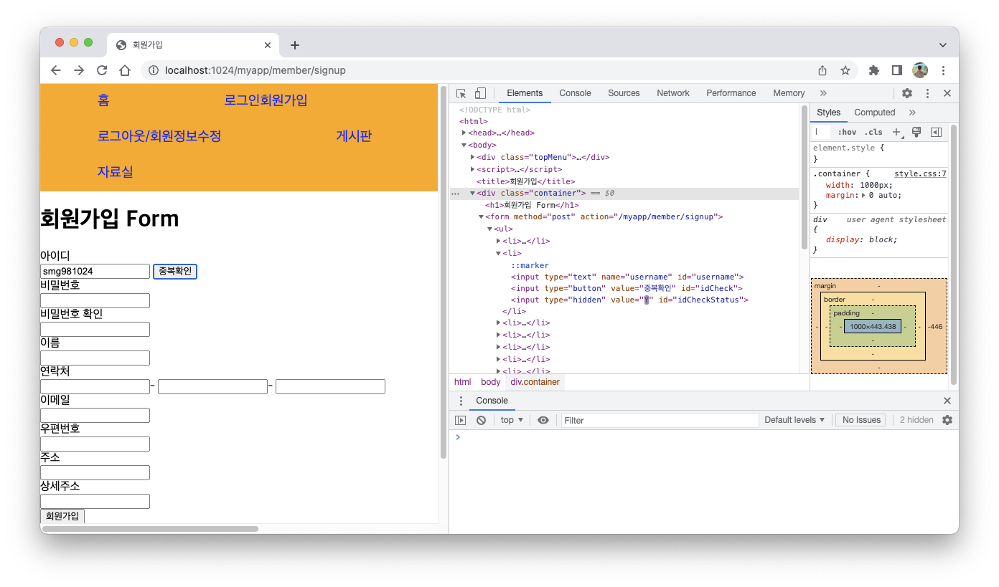The image size is (999, 587).
Task: Reload the page
Action: coord(102,70)
